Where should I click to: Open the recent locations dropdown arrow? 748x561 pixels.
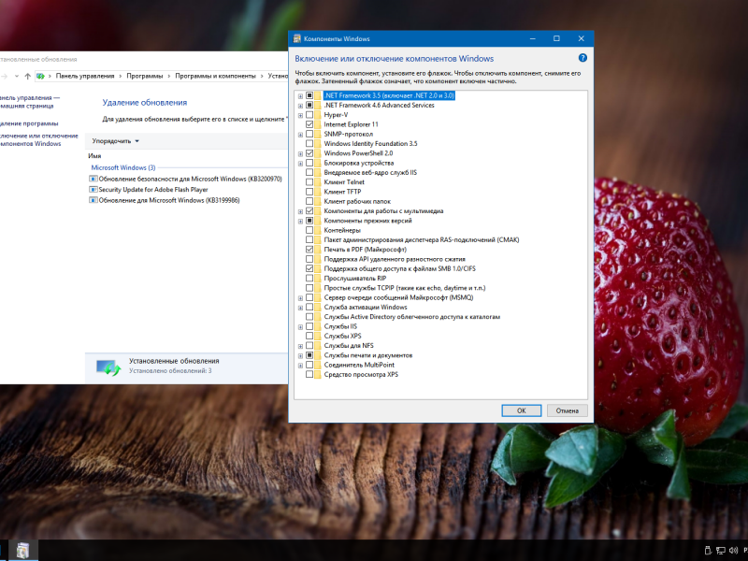coord(17,76)
